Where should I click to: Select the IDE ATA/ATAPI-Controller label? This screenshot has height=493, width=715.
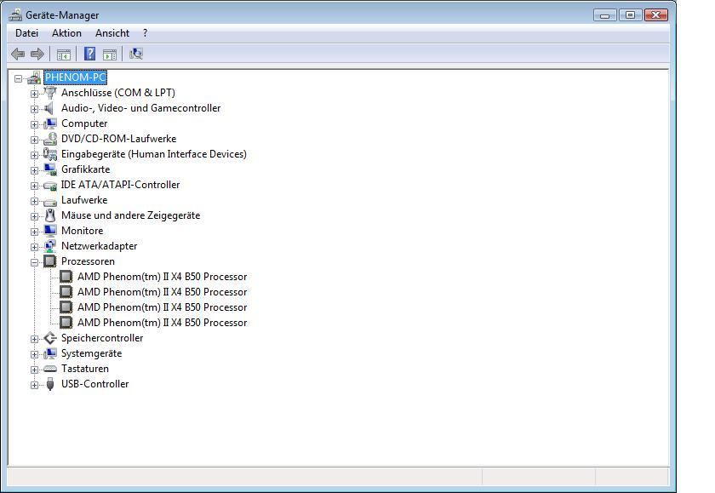coord(120,185)
